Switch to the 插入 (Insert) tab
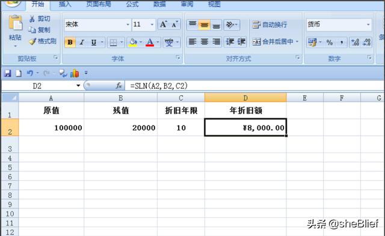 pos(65,4)
